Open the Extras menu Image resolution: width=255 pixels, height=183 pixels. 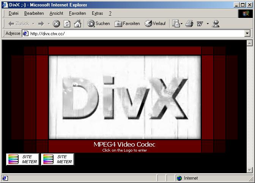pos(97,13)
